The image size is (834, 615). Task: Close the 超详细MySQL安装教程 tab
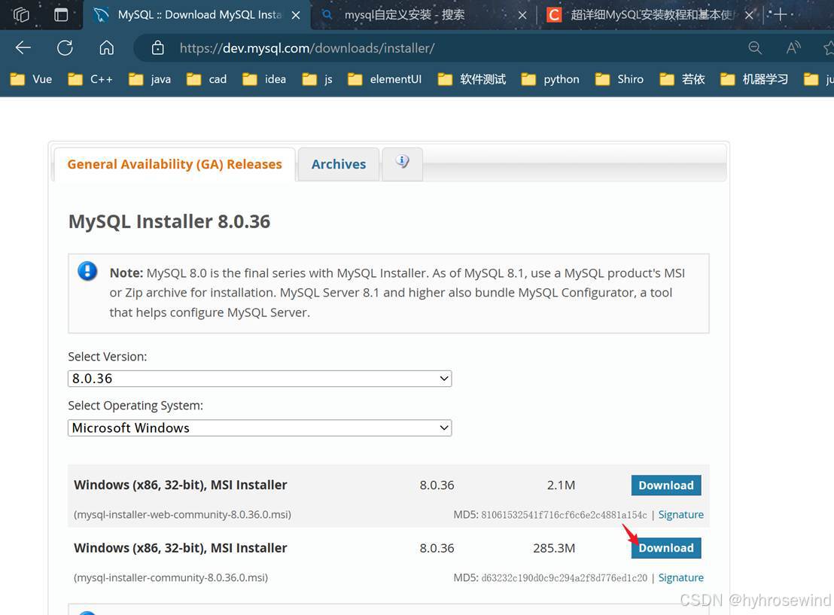pos(749,15)
